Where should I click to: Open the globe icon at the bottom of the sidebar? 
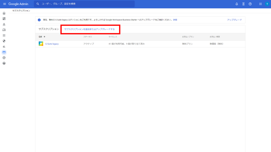4,63
